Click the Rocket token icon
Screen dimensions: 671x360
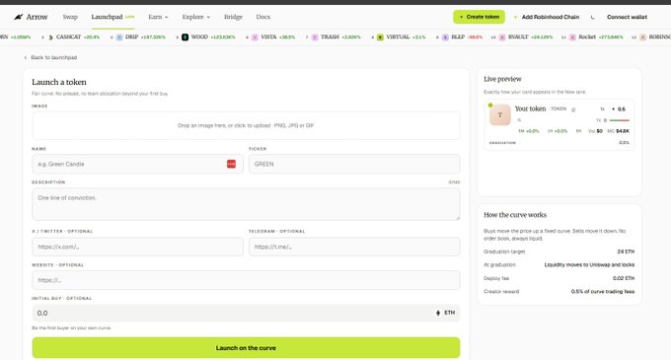572,37
